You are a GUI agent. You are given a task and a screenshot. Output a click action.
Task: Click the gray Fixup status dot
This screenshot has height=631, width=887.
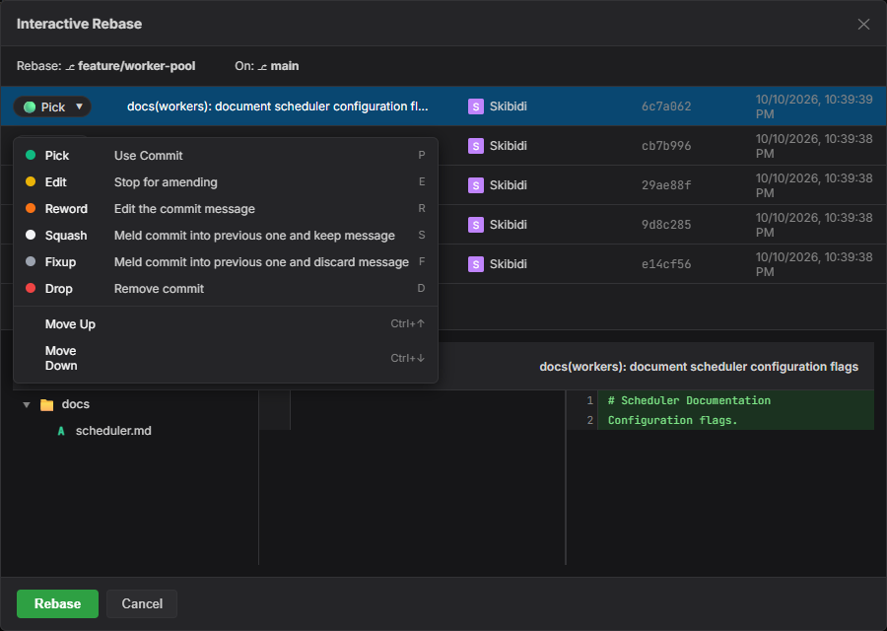[x=31, y=261]
